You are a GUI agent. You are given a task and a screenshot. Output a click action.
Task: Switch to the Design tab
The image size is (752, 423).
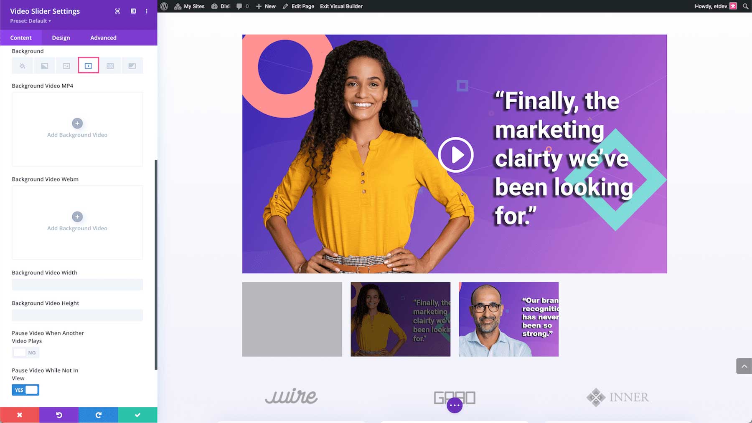[61, 38]
